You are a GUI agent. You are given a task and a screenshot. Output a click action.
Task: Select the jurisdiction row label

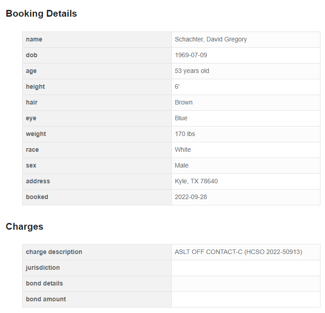[x=42, y=268]
